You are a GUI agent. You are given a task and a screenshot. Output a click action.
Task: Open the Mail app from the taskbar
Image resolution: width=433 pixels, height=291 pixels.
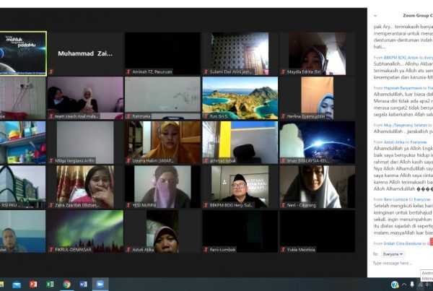tap(17, 284)
